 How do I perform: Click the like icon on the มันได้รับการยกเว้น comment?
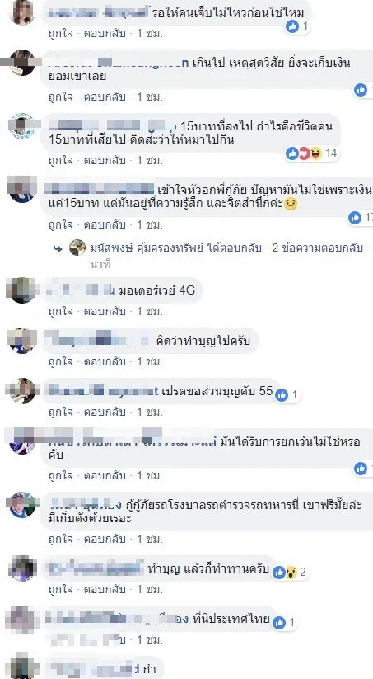361,468
